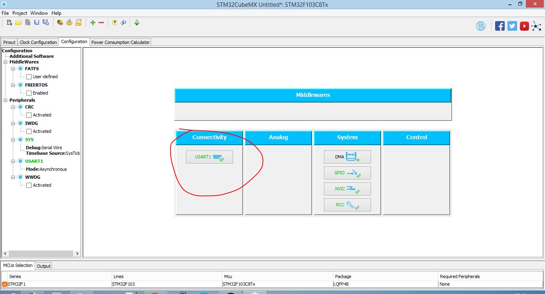Open the Project menu
Image resolution: width=545 pixels, height=294 pixels.
click(20, 13)
